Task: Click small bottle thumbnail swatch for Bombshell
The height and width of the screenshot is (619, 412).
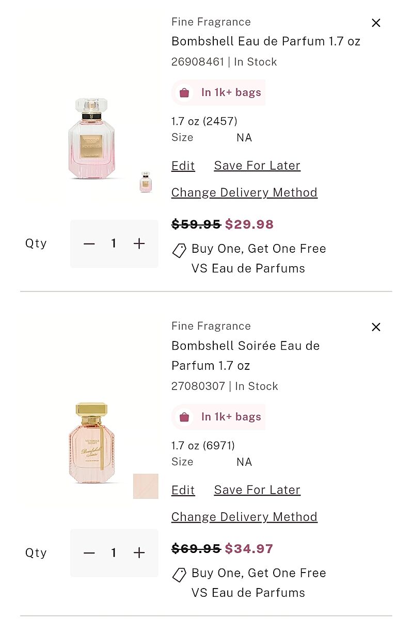Action: pyautogui.click(x=146, y=182)
